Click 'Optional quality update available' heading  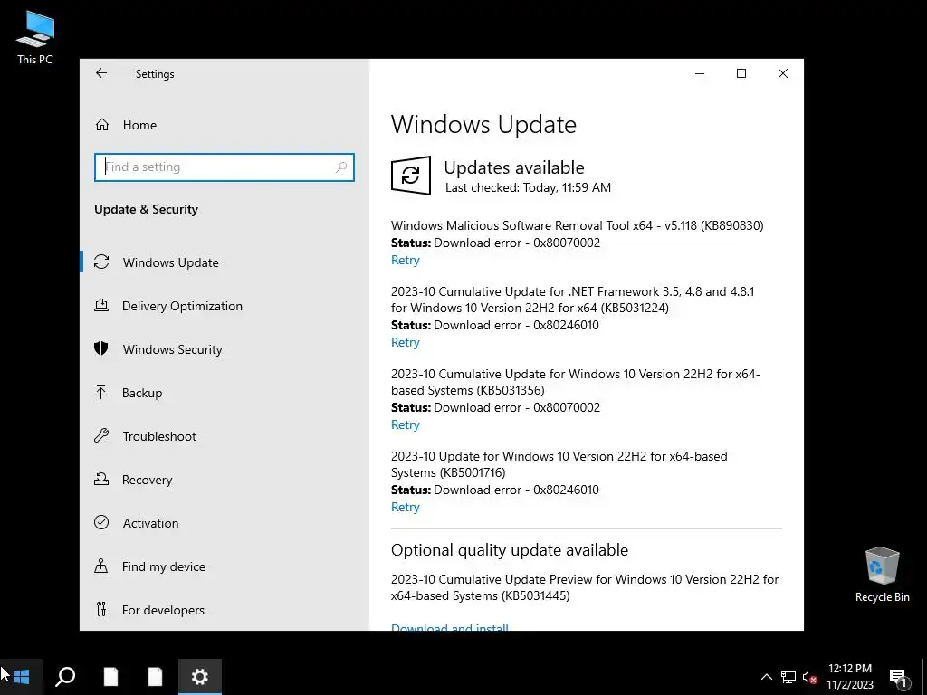pyautogui.click(x=510, y=550)
